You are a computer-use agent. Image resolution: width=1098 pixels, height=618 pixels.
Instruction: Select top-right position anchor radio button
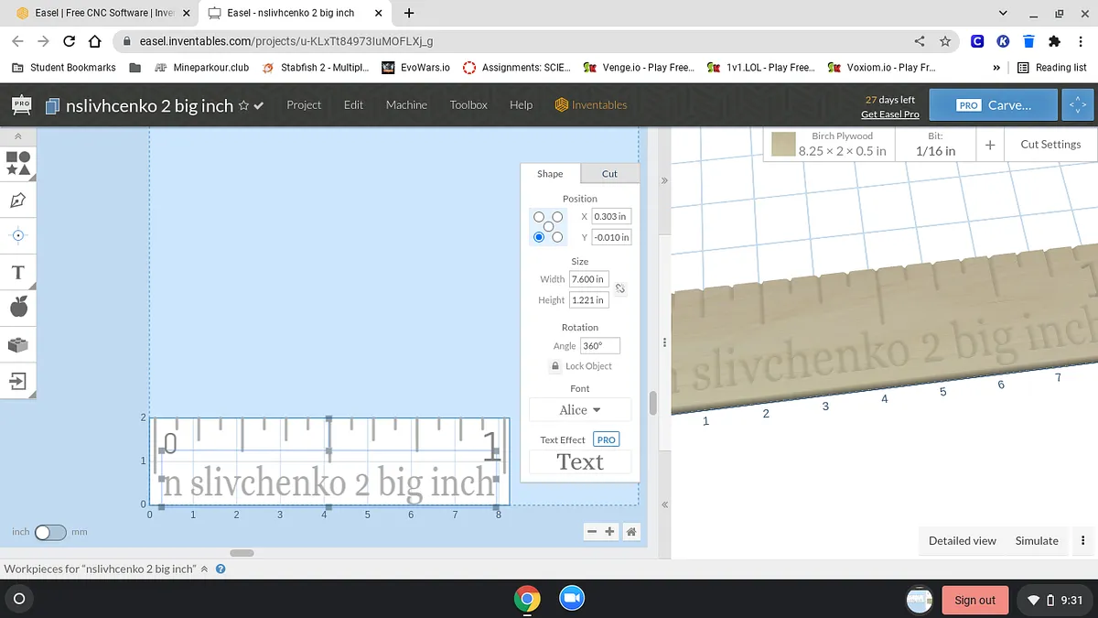click(557, 217)
